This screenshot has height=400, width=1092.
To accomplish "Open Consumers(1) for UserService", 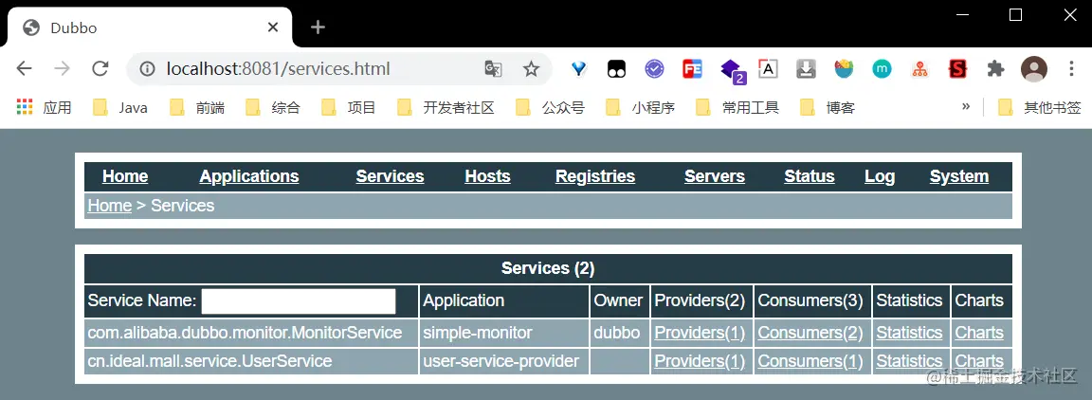I will click(810, 361).
